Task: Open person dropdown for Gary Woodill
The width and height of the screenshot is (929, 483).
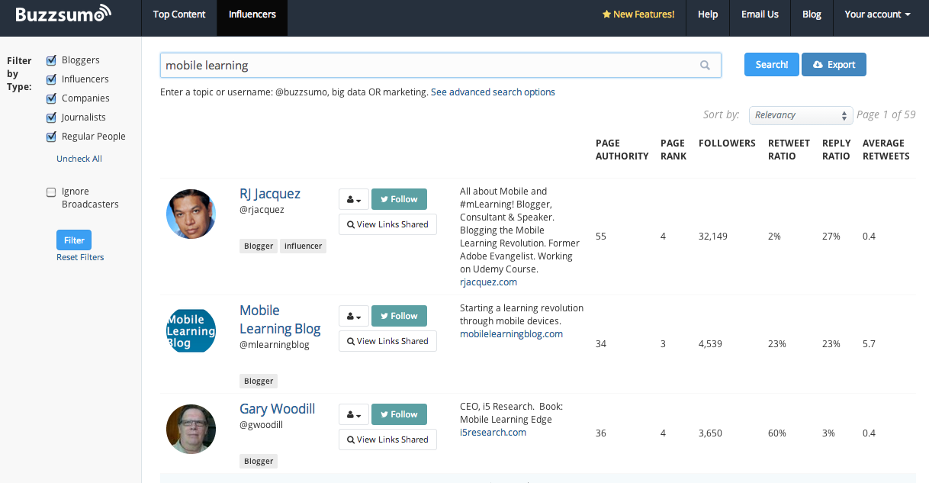Action: [x=354, y=414]
